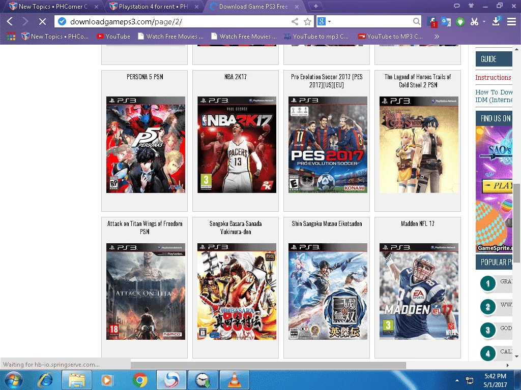Open Shin Sangoku Musou Eiketsuden title link
The image size is (521, 390).
(x=327, y=224)
